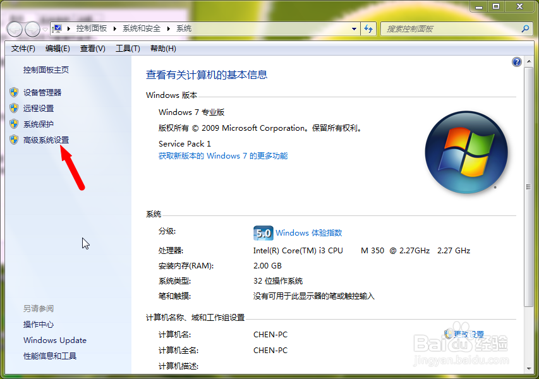
Task: Click CHEN-PC value next to 计算机名:
Action: [270, 334]
